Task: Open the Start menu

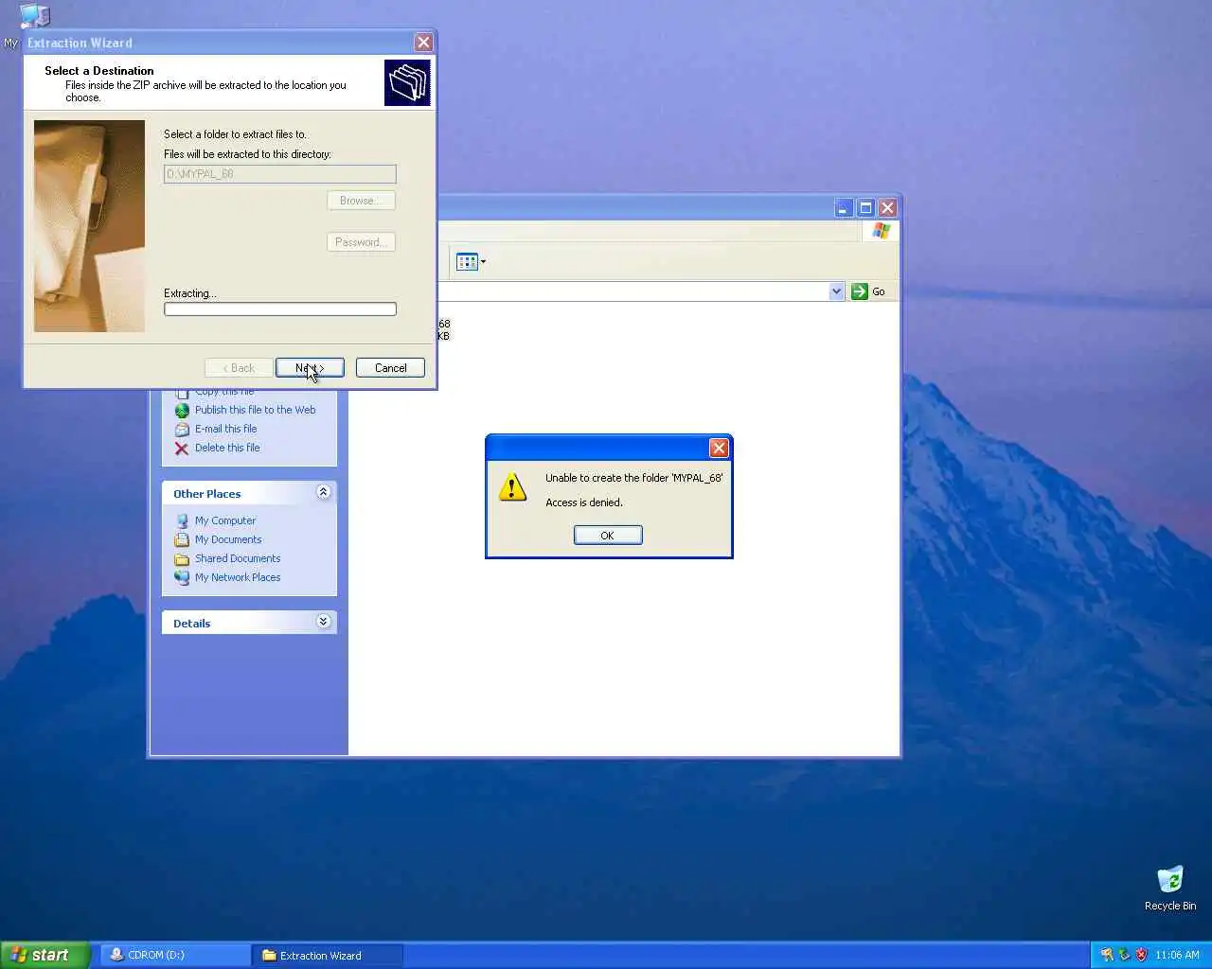Action: click(x=45, y=955)
